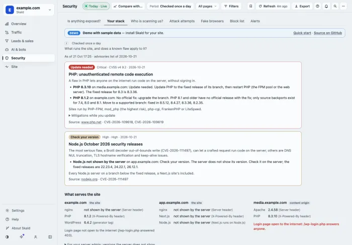Toggle the Today · Live mode pill
Viewport: 352px width, 245px height.
tap(96, 6)
